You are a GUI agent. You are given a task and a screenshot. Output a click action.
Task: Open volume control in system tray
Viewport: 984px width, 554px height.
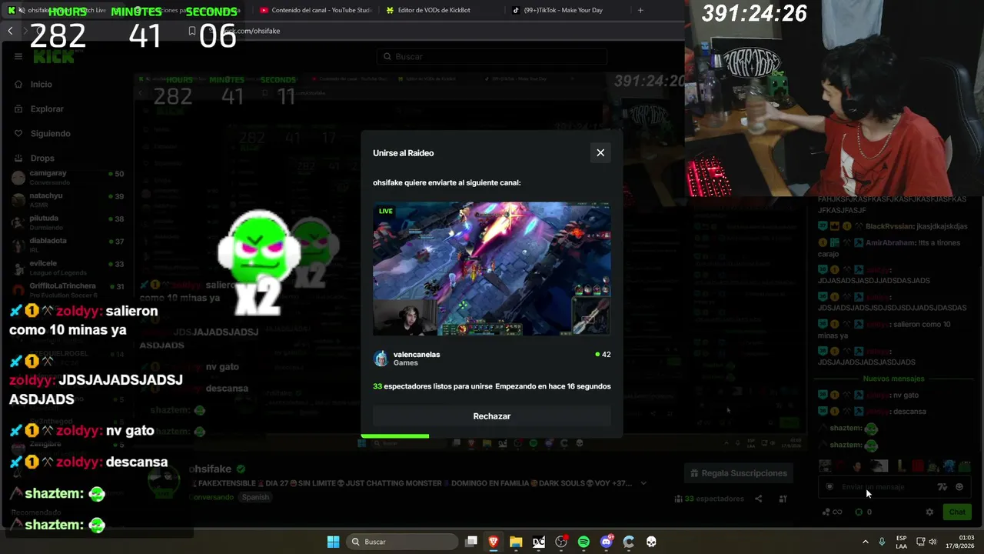(932, 542)
